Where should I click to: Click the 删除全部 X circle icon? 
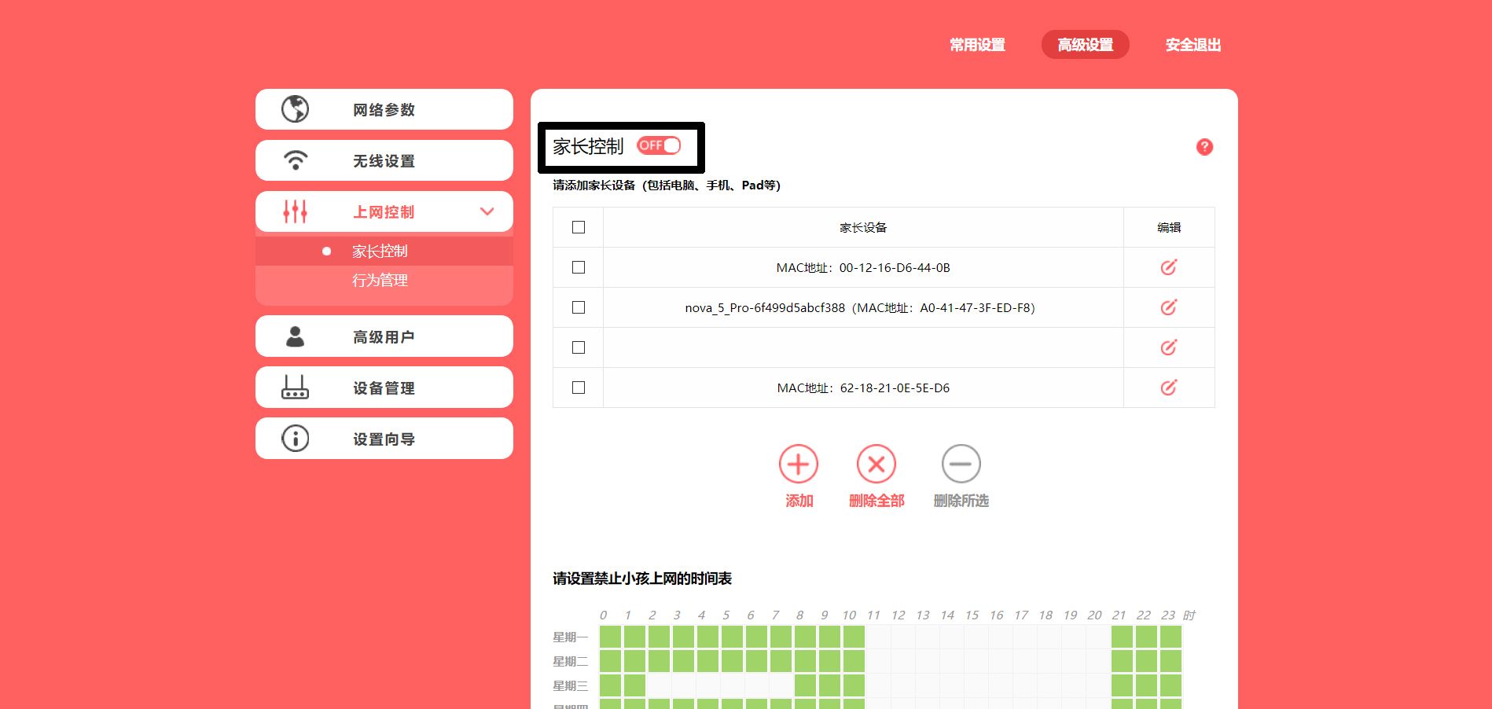876,465
